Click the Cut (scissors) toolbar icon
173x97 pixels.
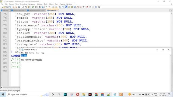(23, 7)
